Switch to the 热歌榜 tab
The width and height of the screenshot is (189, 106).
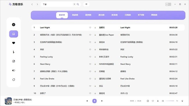75,15
